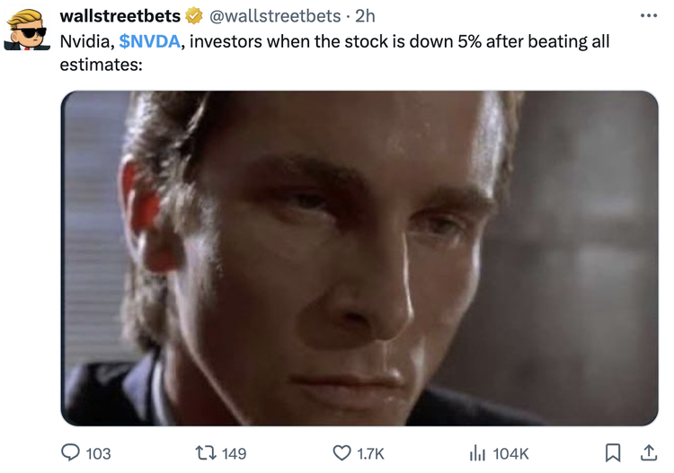Image resolution: width=674 pixels, height=473 pixels.
Task: Click the 104K views count
Action: 510,453
